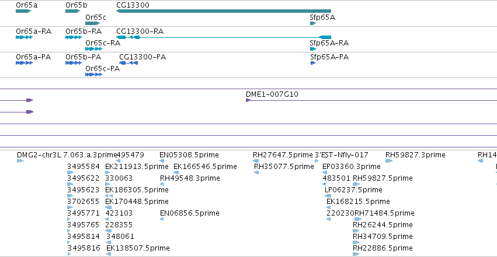Click the EN05308.5prime EST arrow
Image resolution: width=497 pixels, height=257 pixels.
(162, 161)
